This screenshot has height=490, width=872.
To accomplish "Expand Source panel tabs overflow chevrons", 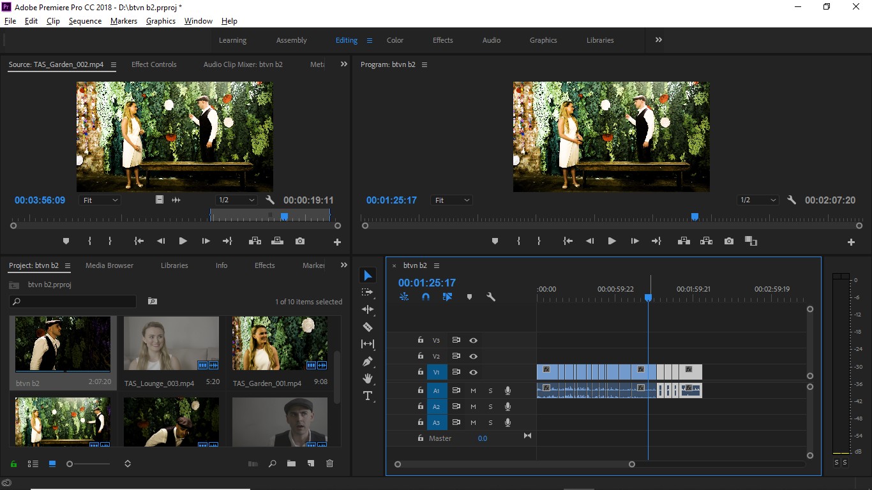I will coord(344,64).
